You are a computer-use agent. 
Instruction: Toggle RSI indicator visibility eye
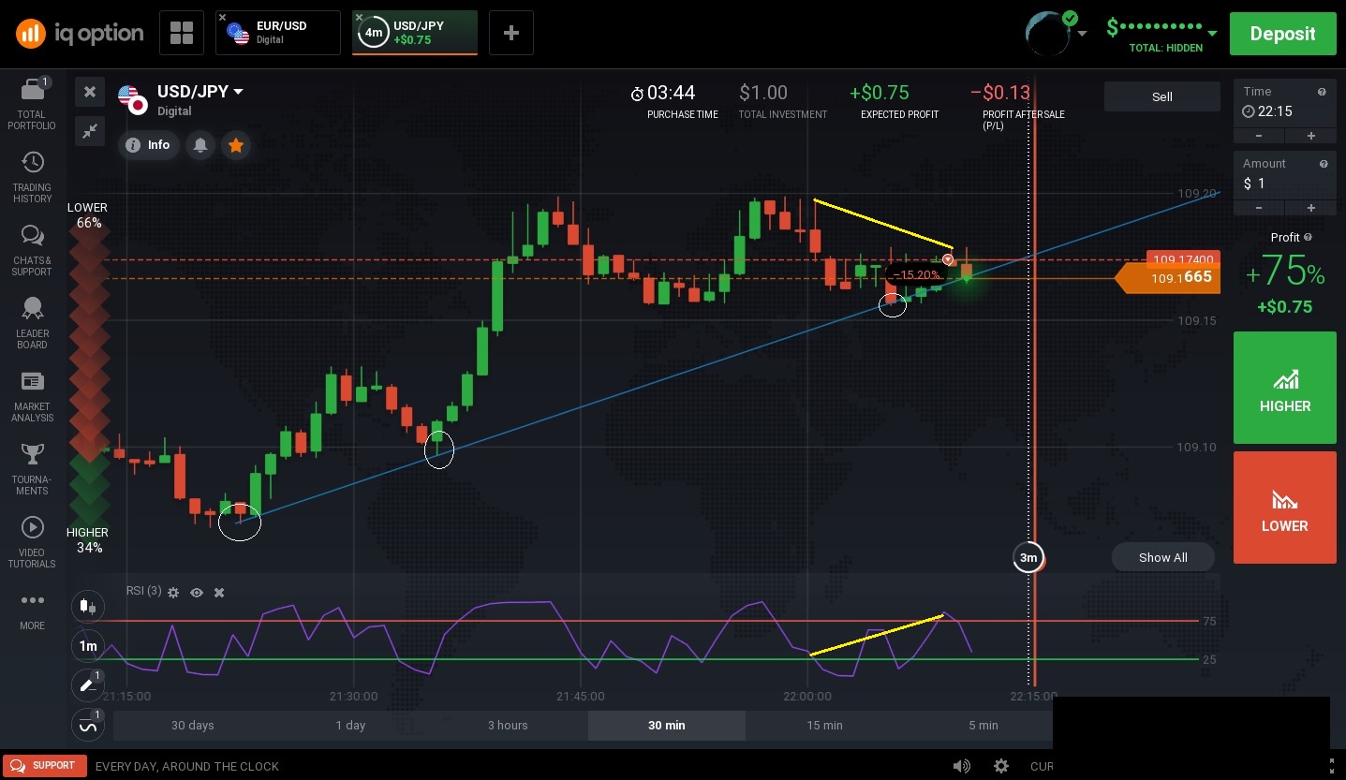(x=197, y=593)
